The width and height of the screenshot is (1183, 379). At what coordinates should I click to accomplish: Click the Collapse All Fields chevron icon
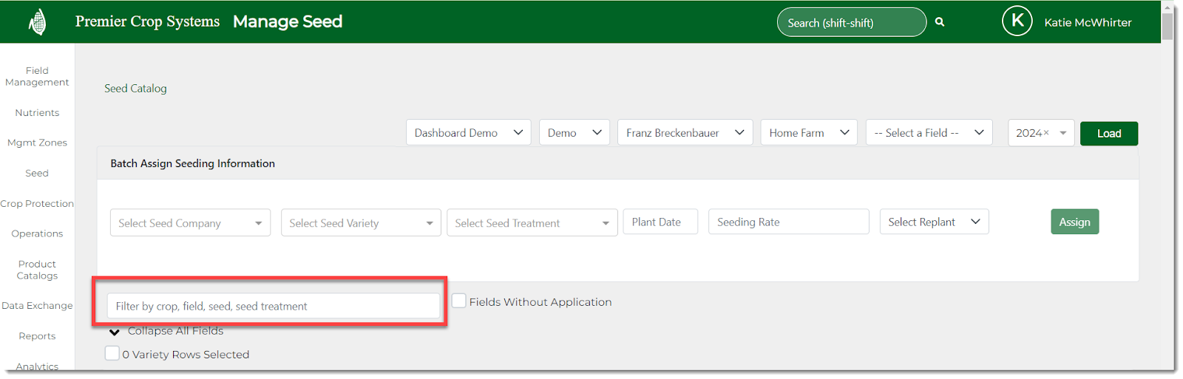[x=115, y=332]
